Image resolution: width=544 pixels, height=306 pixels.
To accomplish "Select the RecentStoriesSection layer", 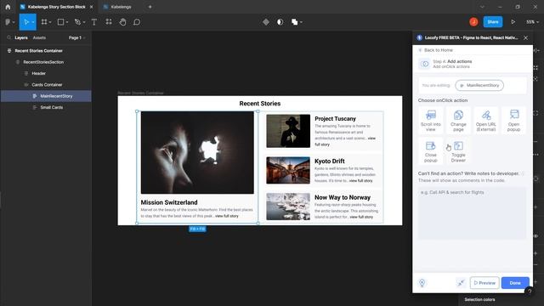I will coord(46,62).
